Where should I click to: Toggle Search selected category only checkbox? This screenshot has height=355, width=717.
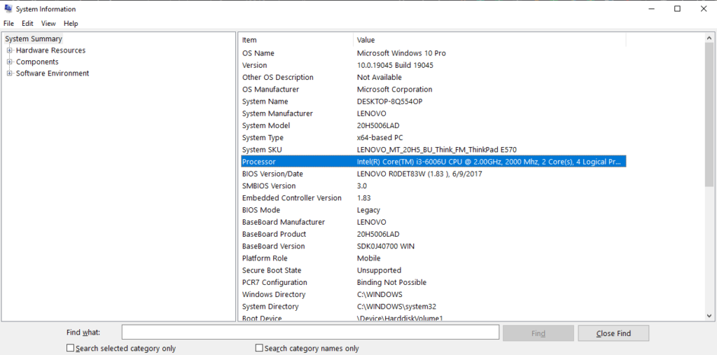[x=70, y=348]
